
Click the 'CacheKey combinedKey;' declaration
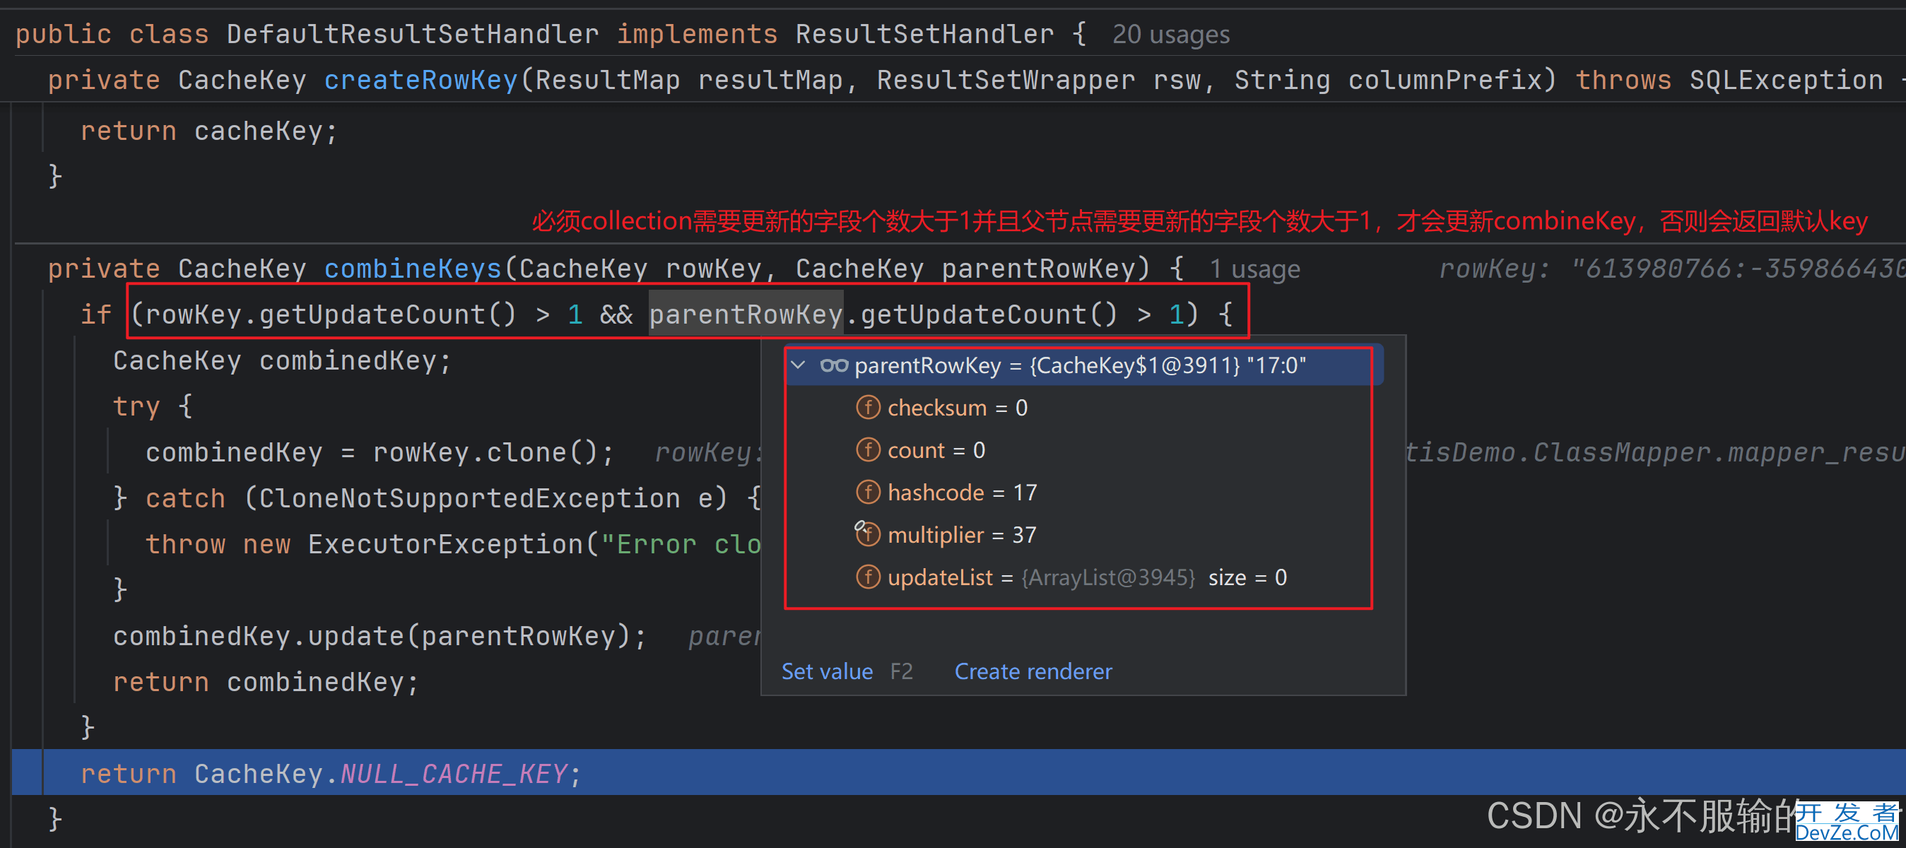[x=282, y=360]
